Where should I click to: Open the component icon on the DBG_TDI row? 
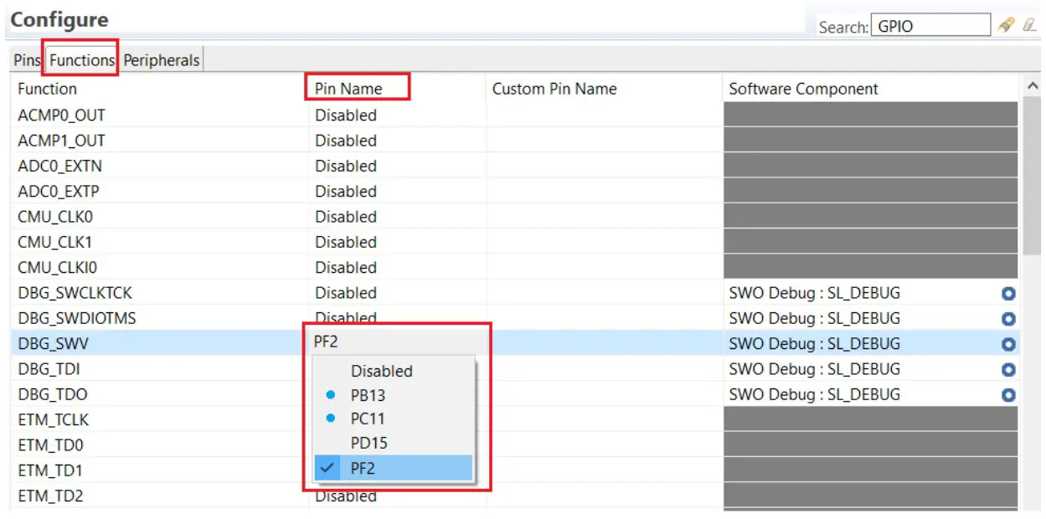coord(1008,369)
